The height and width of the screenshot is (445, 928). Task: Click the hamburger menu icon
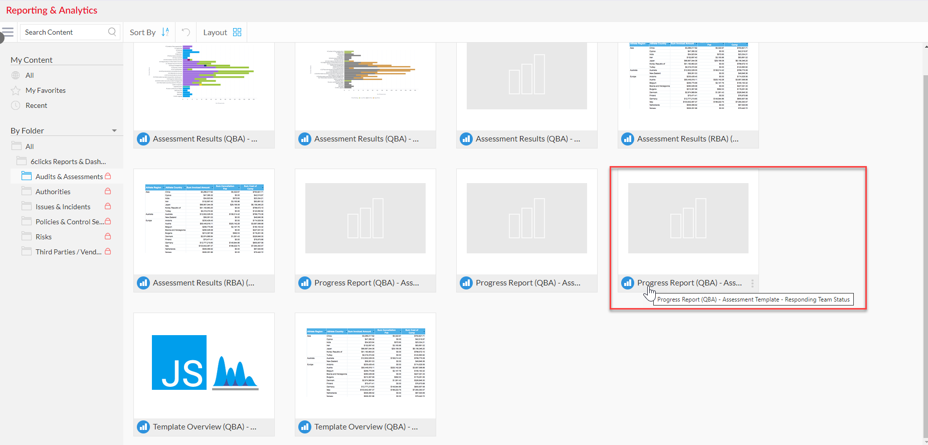coord(8,32)
